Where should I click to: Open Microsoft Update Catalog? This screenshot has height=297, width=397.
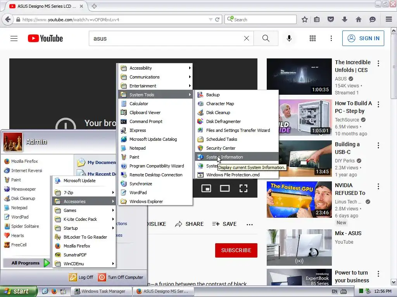coord(155,139)
